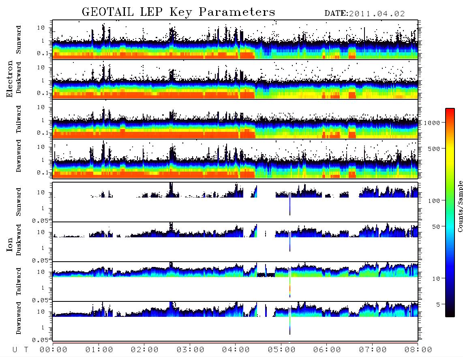This screenshot has height=357, width=463.
Task: Open the Ion Duskward spectrogram panel
Action: (x=235, y=242)
